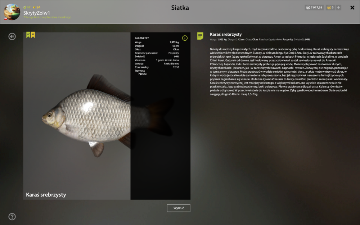Click the SkrytyZolw1 username
This screenshot has height=225, width=360.
coord(36,13)
